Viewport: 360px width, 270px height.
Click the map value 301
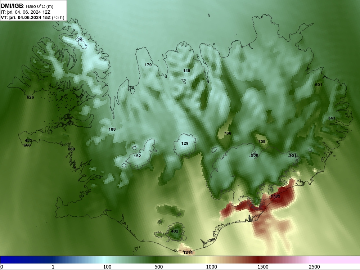point(293,156)
